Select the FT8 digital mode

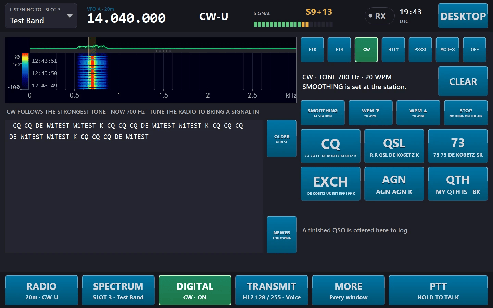pos(312,50)
